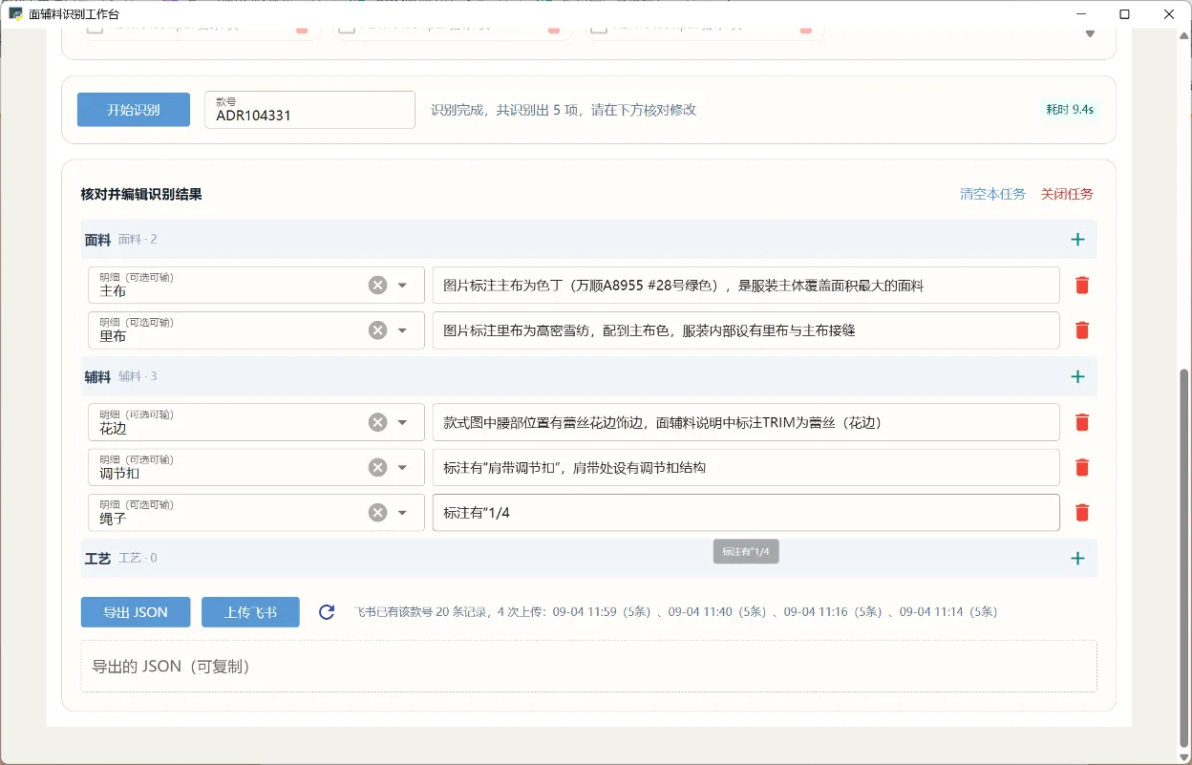
Task: Open the 绳子 detail dropdown
Action: pos(402,513)
